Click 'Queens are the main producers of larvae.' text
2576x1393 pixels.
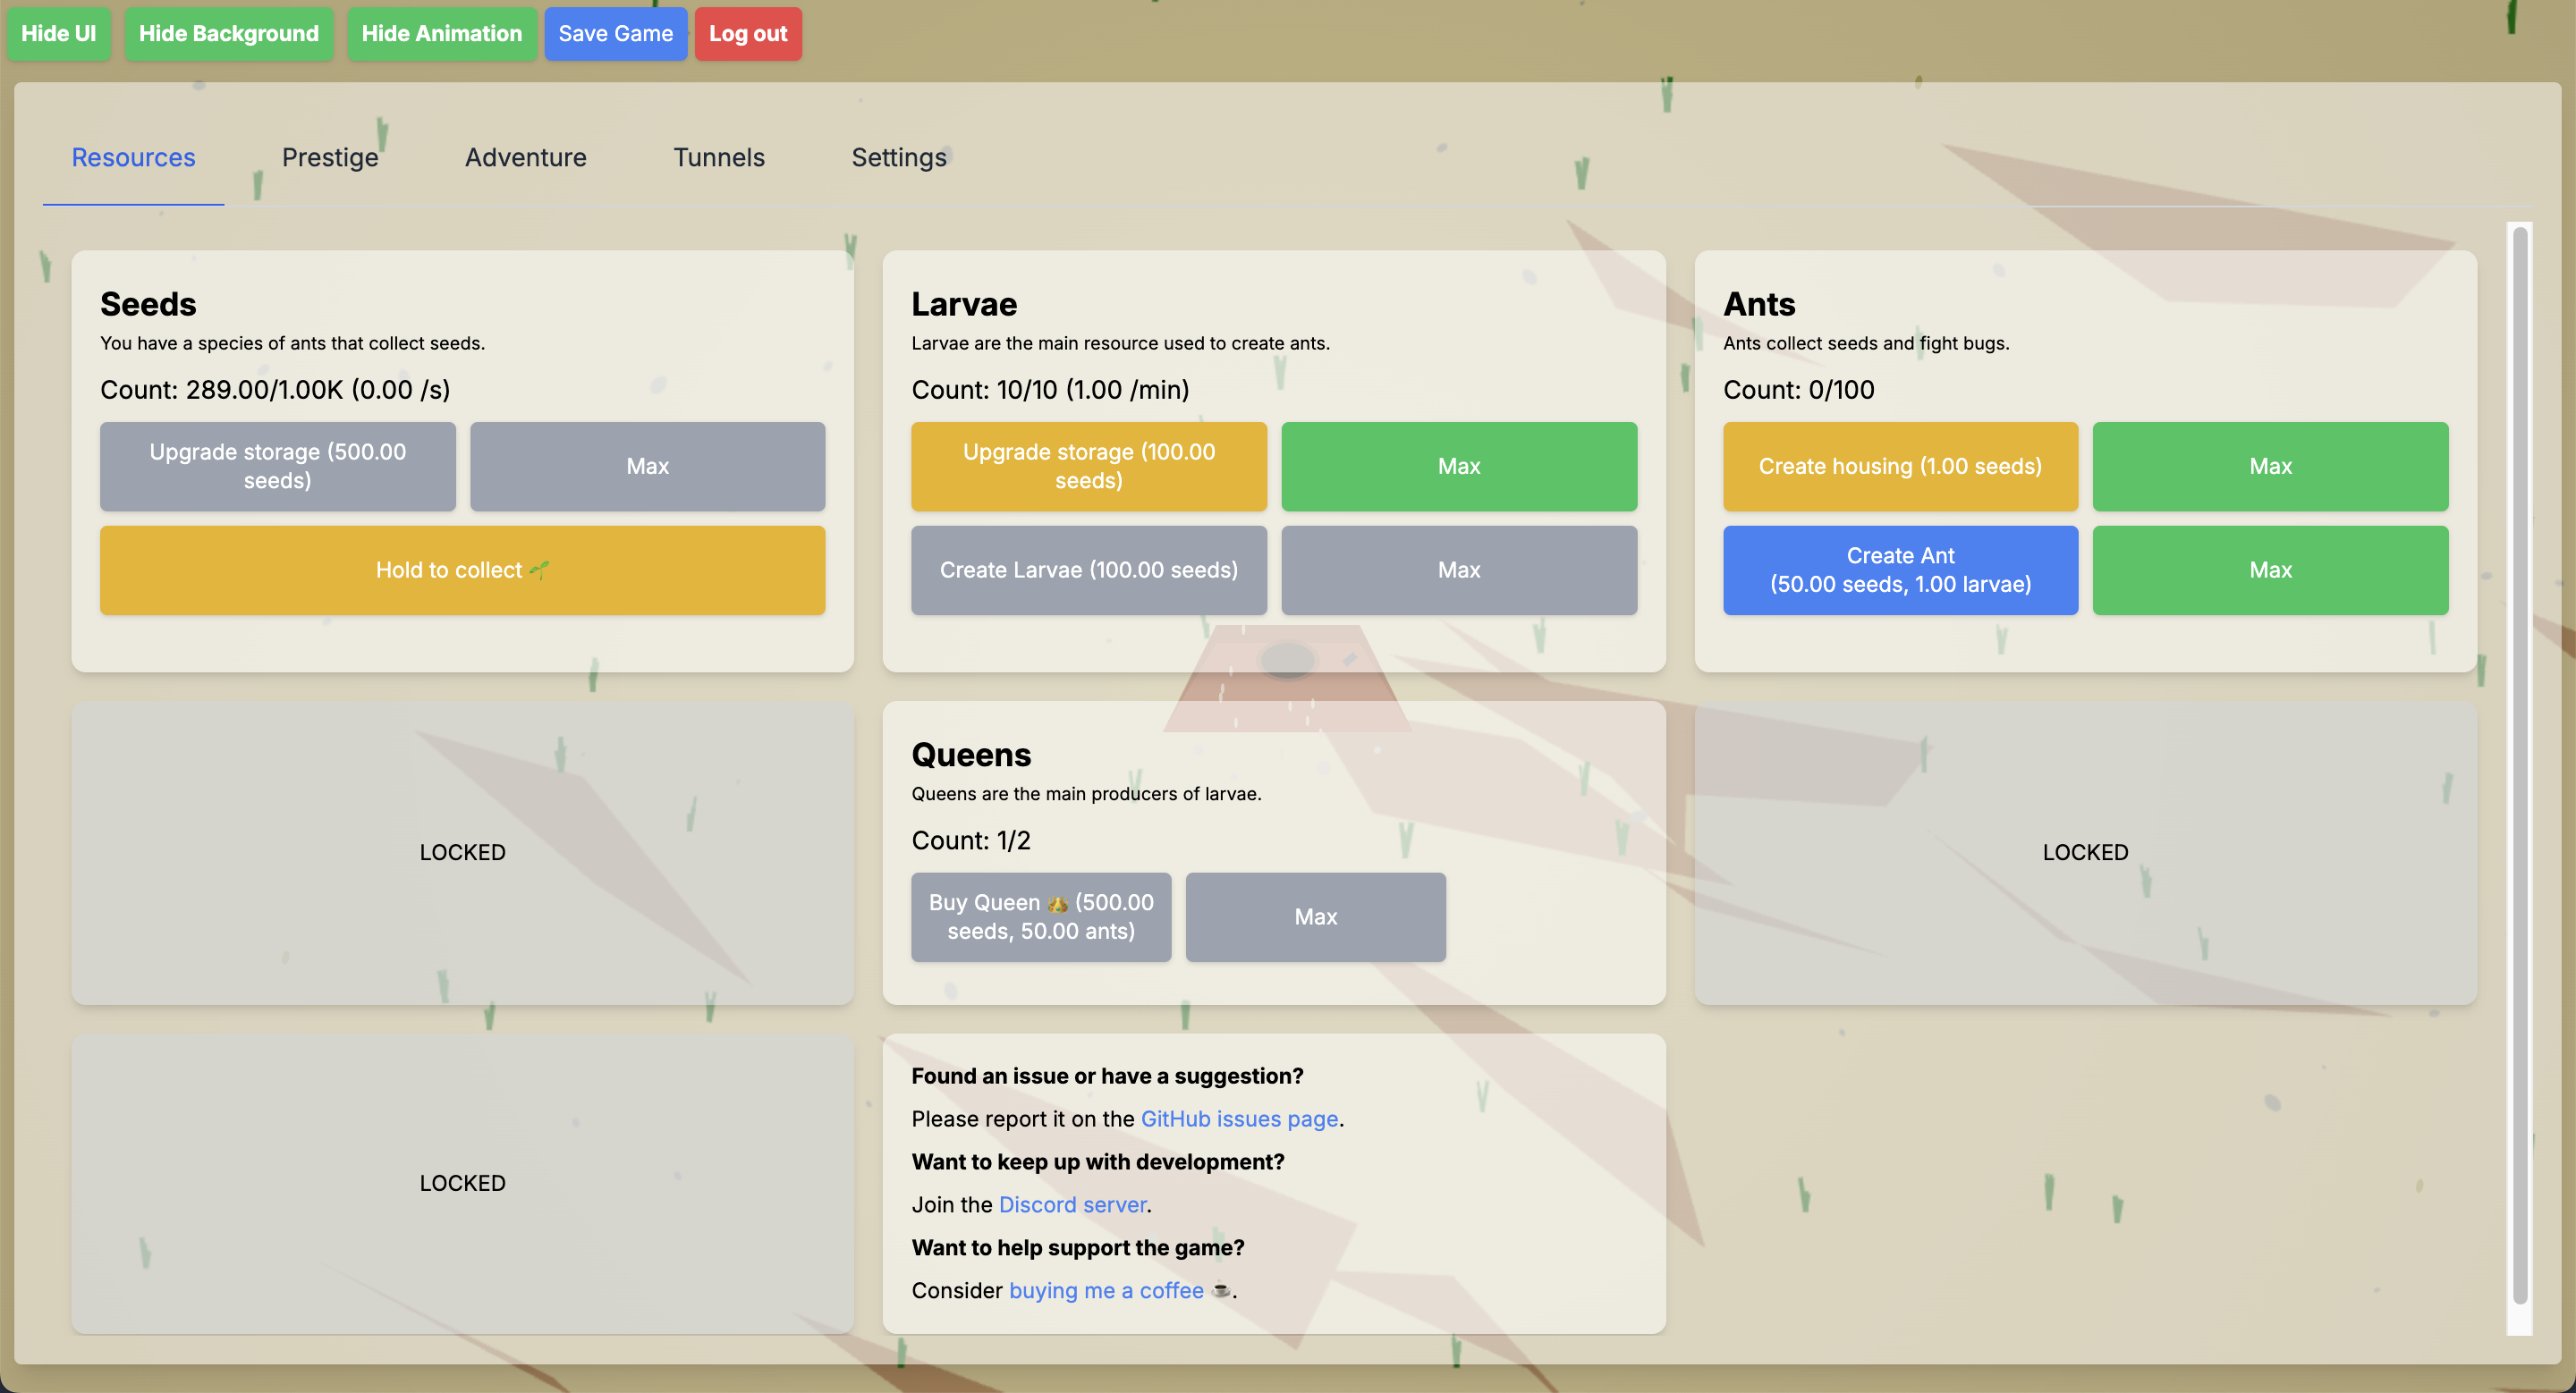click(x=1087, y=795)
